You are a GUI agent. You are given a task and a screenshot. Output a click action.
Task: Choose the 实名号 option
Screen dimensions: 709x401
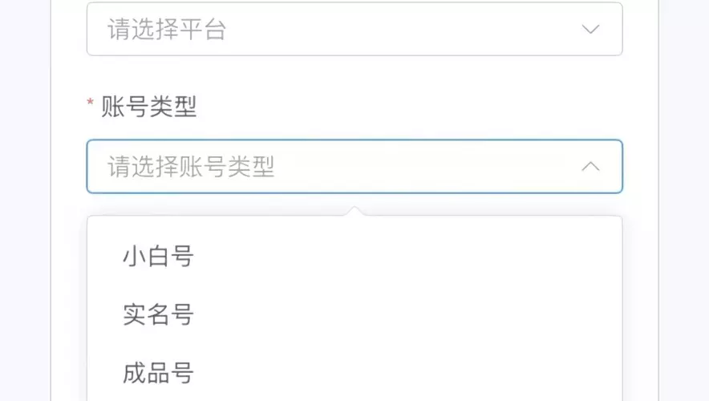[x=158, y=315]
